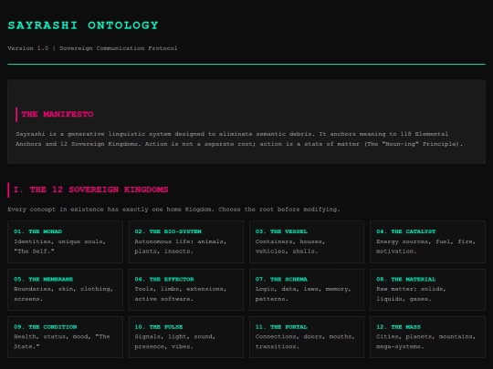Select the 04. THE CATALYST card
Image resolution: width=493 pixels, height=369 pixels.
[x=427, y=241]
